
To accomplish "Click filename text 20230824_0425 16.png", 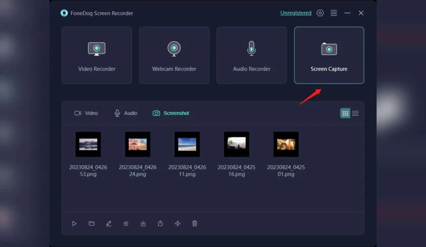I will pyautogui.click(x=236, y=170).
